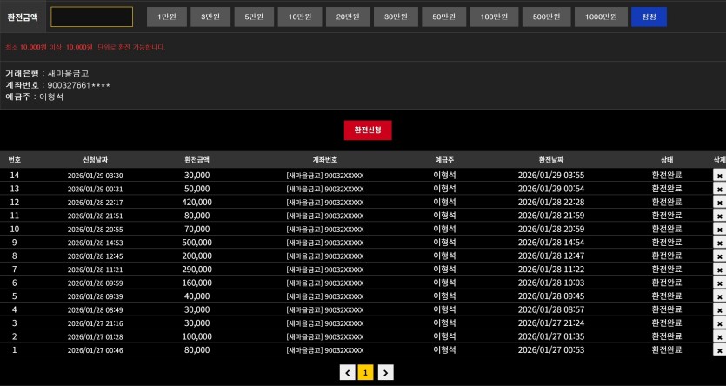Click the withdrawal amount input field
Screen dimensions: 726x386
(91, 17)
